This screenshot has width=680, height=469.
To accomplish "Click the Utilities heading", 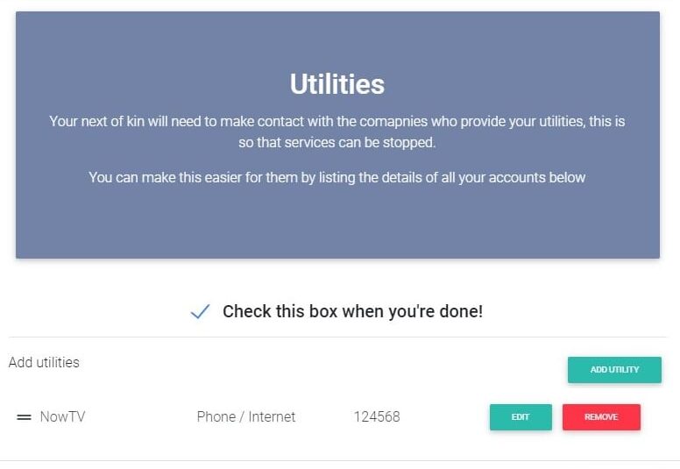I will (337, 84).
